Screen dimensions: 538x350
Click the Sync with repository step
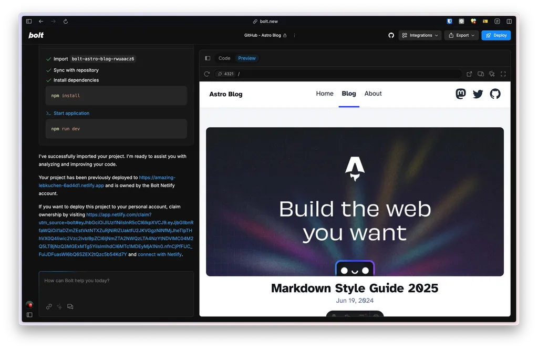click(x=76, y=70)
